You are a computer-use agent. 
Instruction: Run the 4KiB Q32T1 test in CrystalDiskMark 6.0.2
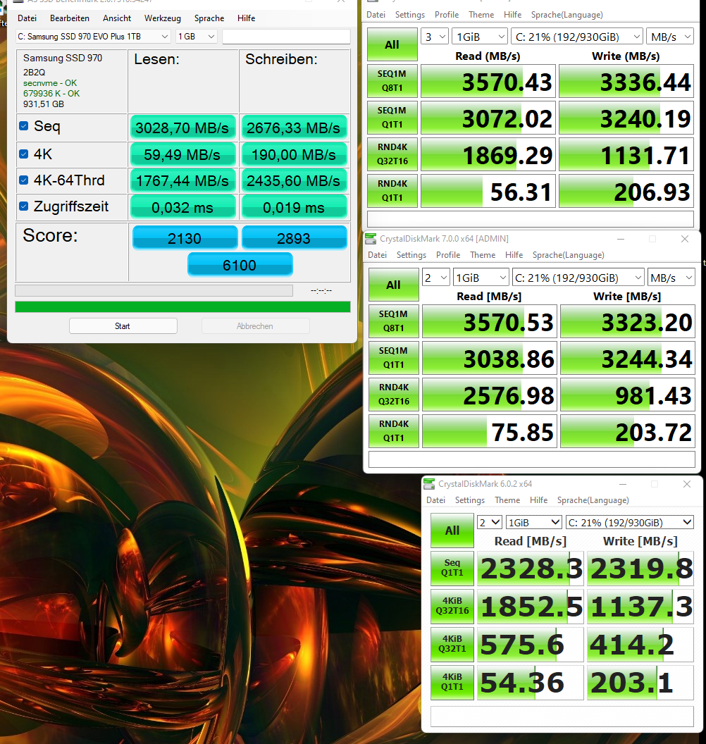452,644
